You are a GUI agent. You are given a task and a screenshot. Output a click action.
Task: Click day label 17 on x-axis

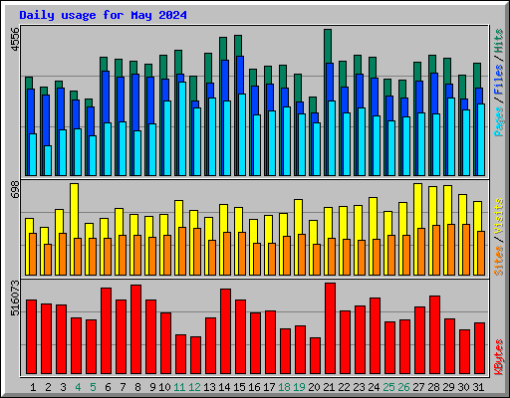(x=269, y=387)
